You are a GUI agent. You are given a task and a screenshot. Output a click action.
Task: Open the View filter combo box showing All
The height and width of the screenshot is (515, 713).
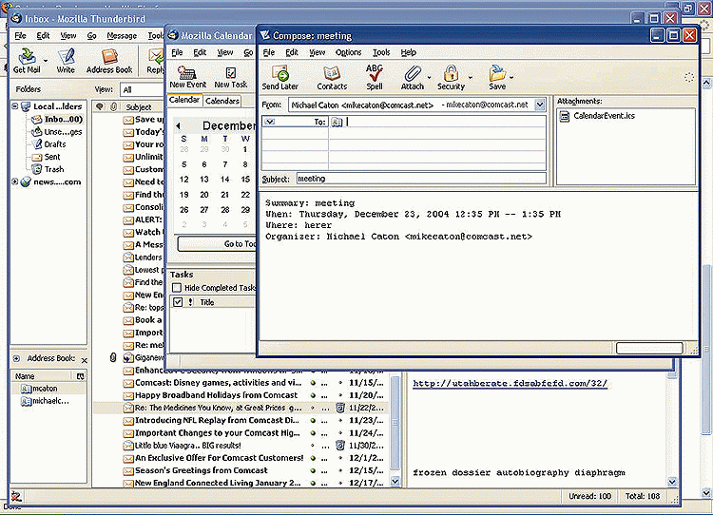[142, 89]
